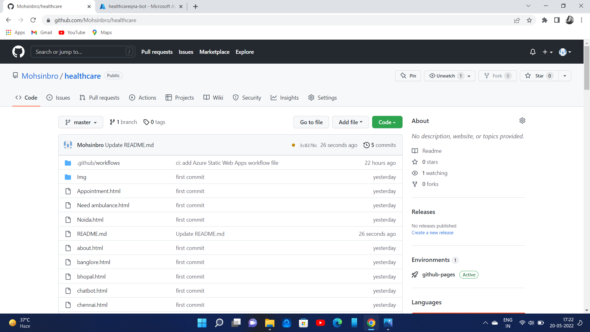The image size is (590, 332).
Task: Open the green Code dropdown
Action: 387,122
